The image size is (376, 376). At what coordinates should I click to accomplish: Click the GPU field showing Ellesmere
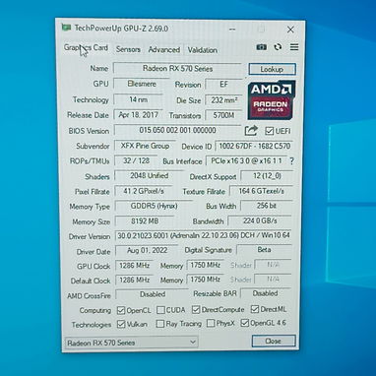(x=142, y=84)
